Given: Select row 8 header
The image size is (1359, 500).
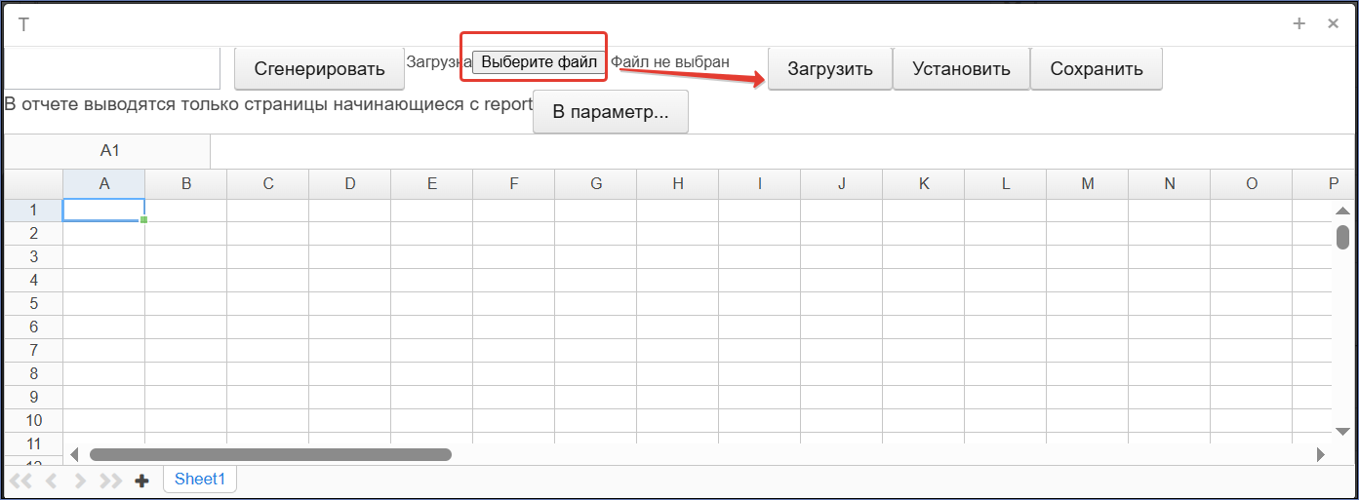Looking at the screenshot, I should [33, 373].
